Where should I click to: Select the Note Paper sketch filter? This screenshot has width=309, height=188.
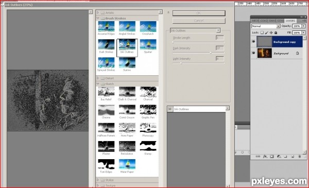pyautogui.click(x=127, y=128)
